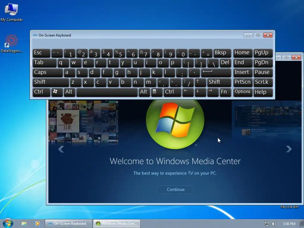304x228 pixels.
Task: Tap the number 5 key
Action: (x=119, y=53)
